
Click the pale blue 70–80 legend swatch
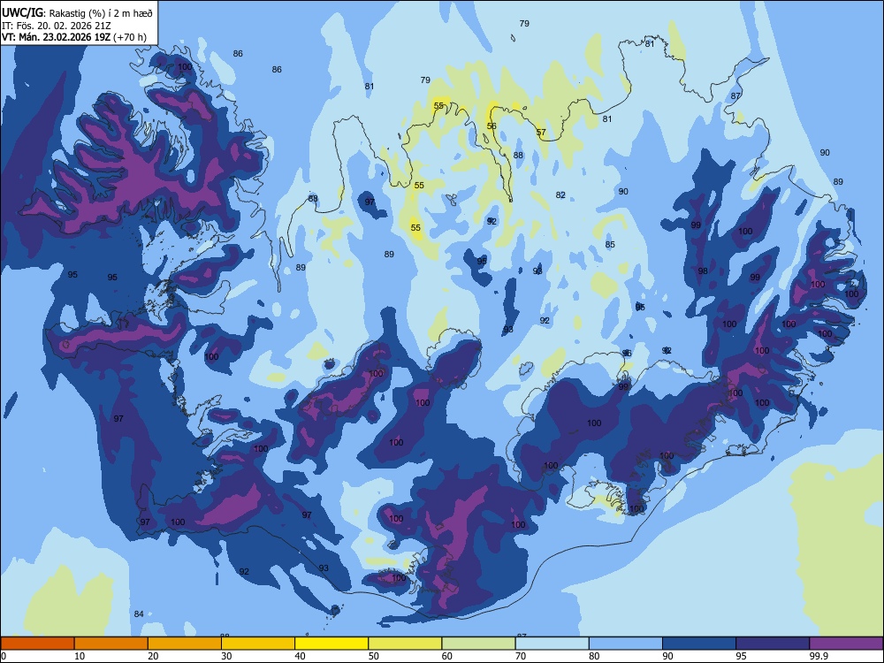[x=552, y=644]
